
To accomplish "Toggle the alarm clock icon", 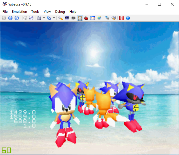I will pos(80,18).
